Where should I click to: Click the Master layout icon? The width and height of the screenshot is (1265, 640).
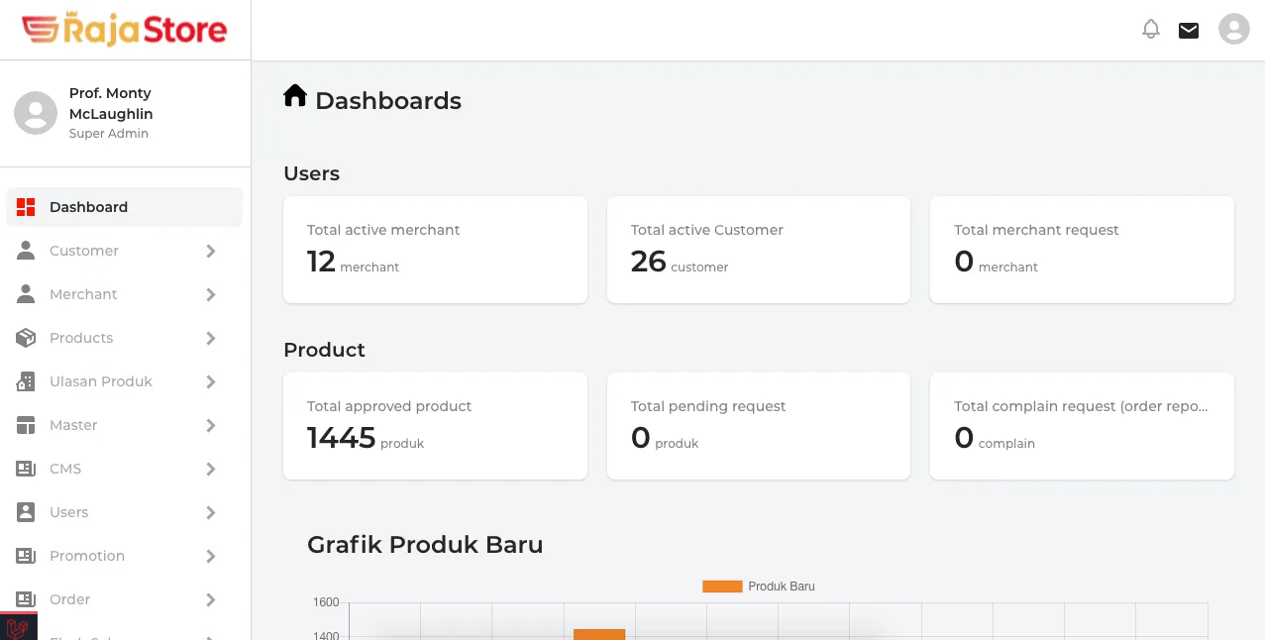(x=26, y=425)
